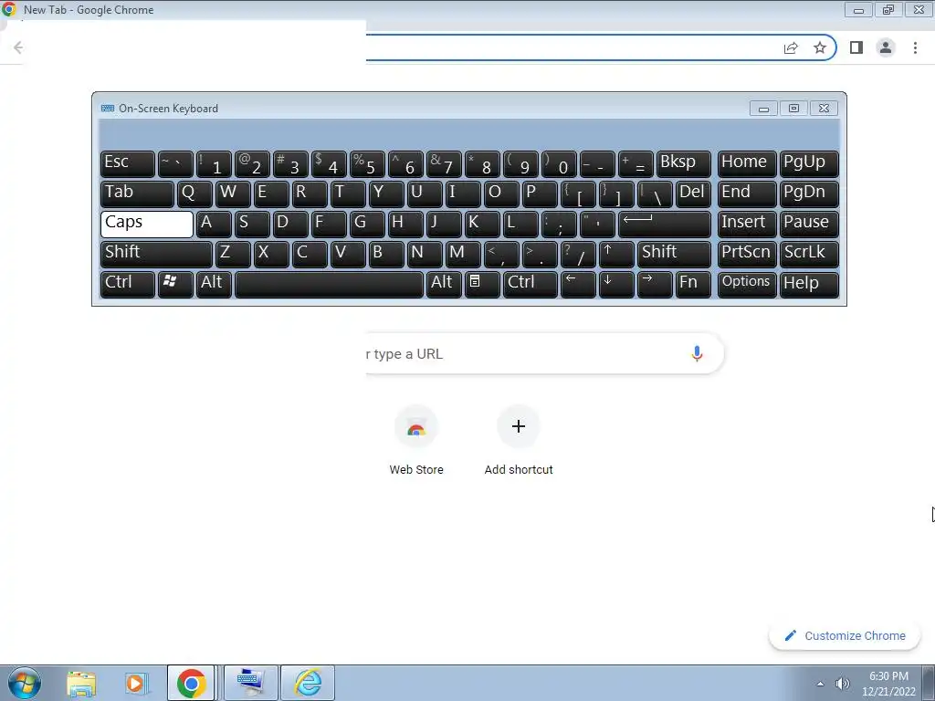
Task: Click the Customize Chrome button
Action: [845, 635]
